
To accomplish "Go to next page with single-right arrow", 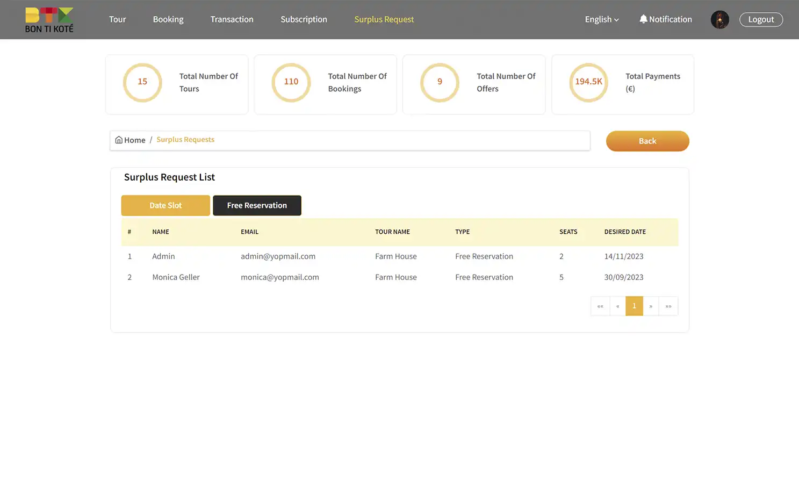I will [x=651, y=306].
